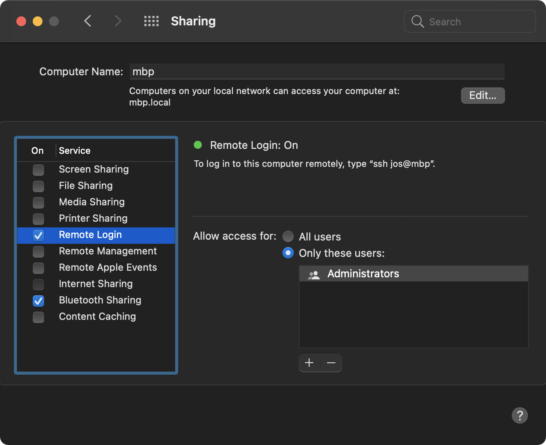
Task: Click the On column header
Action: click(37, 151)
